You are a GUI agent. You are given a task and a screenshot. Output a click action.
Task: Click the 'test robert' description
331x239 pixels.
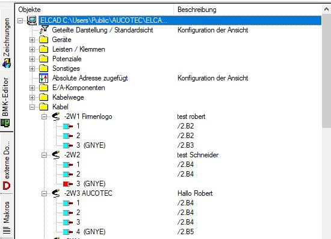click(191, 116)
